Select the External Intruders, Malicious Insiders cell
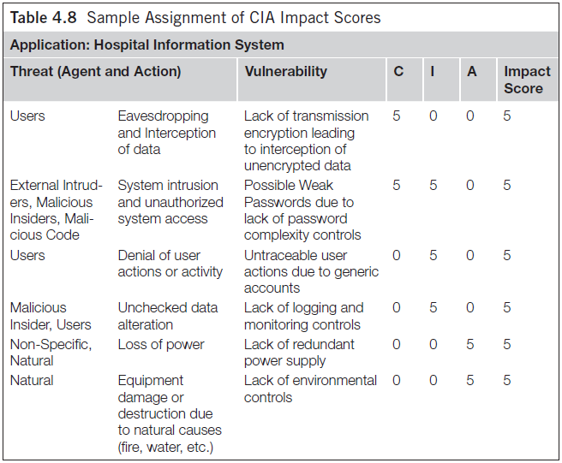The width and height of the screenshot is (562, 463). 57,210
